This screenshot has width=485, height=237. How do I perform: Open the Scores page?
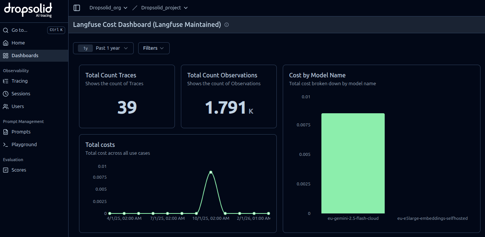tap(34, 170)
